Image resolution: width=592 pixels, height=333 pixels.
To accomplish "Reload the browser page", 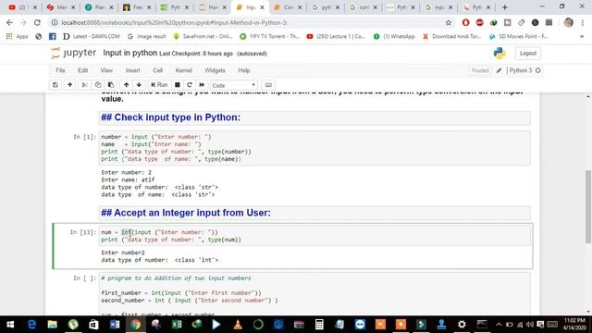I will coord(37,22).
